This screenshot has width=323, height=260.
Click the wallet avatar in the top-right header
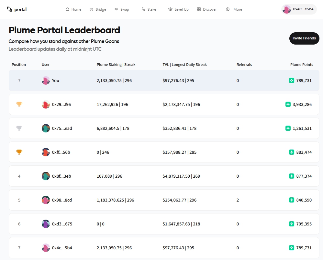pyautogui.click(x=286, y=9)
